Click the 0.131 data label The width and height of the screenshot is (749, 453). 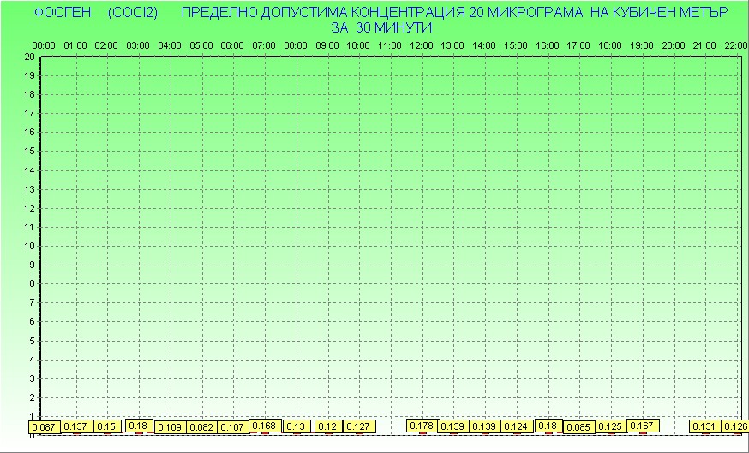tap(704, 426)
